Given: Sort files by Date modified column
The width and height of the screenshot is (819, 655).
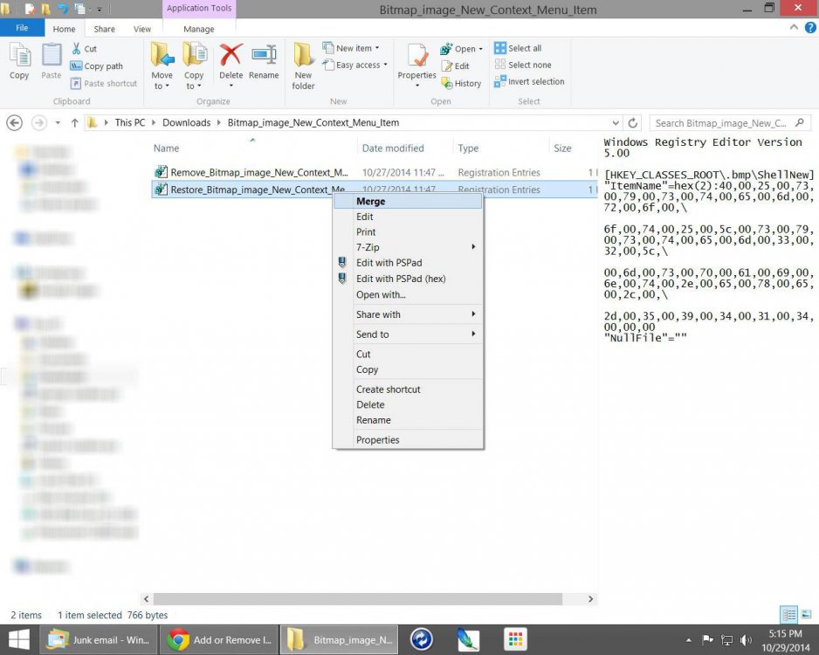Looking at the screenshot, I should tap(393, 148).
